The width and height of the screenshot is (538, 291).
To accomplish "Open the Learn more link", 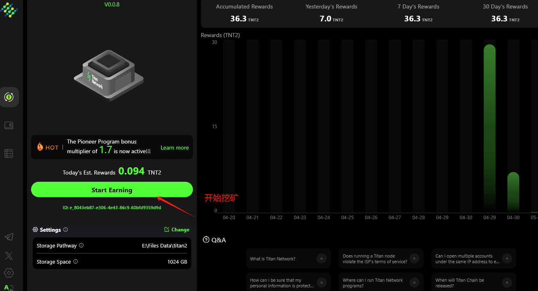I will click(175, 148).
